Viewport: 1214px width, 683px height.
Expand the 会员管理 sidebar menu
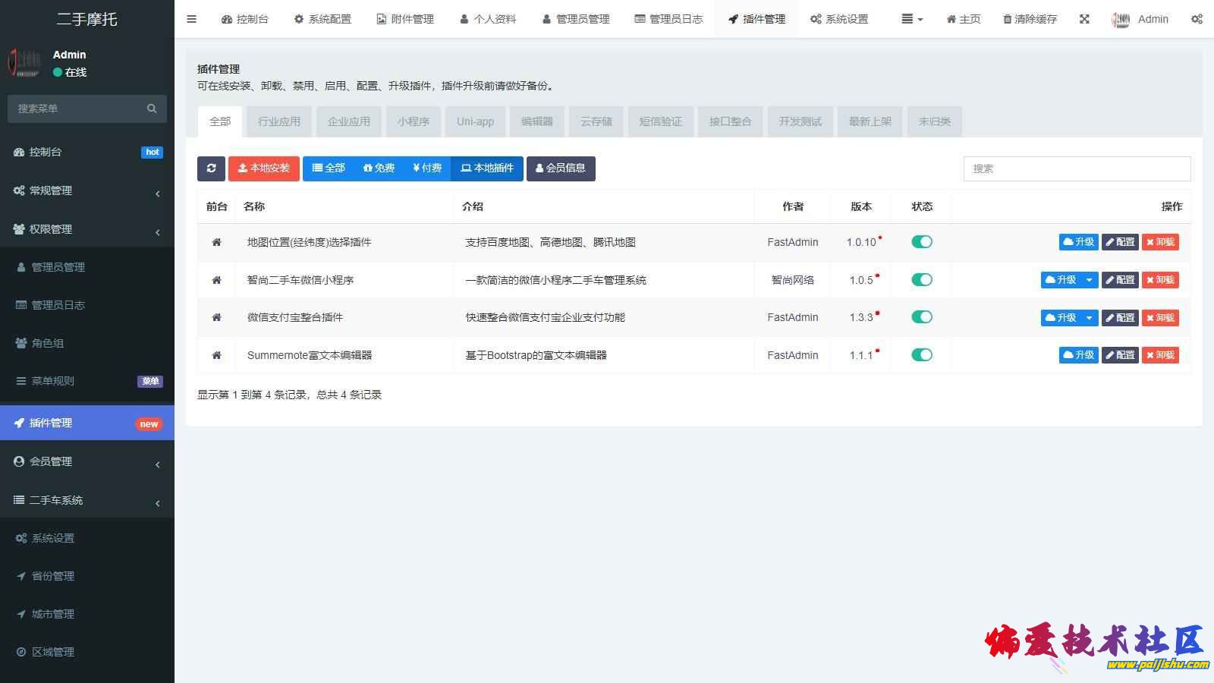click(86, 461)
